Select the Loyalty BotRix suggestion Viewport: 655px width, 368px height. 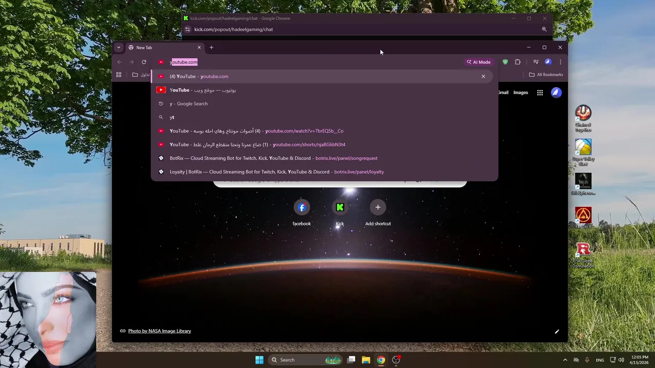324,172
